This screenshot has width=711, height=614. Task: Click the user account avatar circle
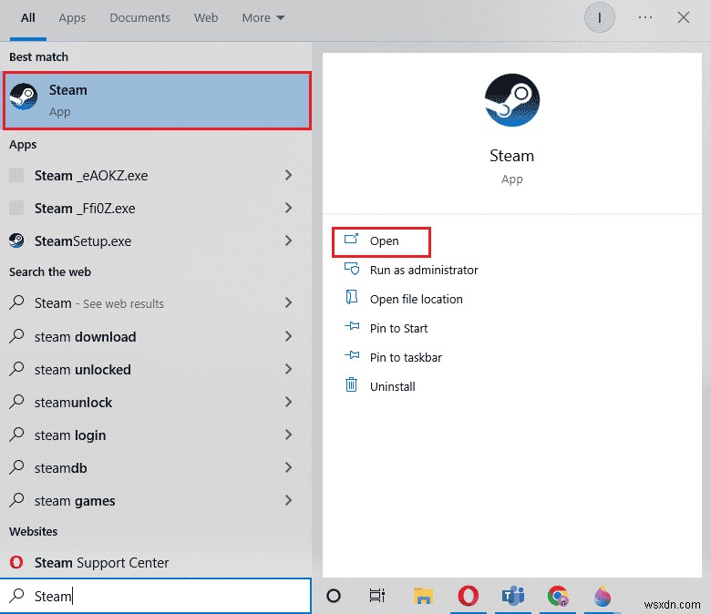pos(600,17)
